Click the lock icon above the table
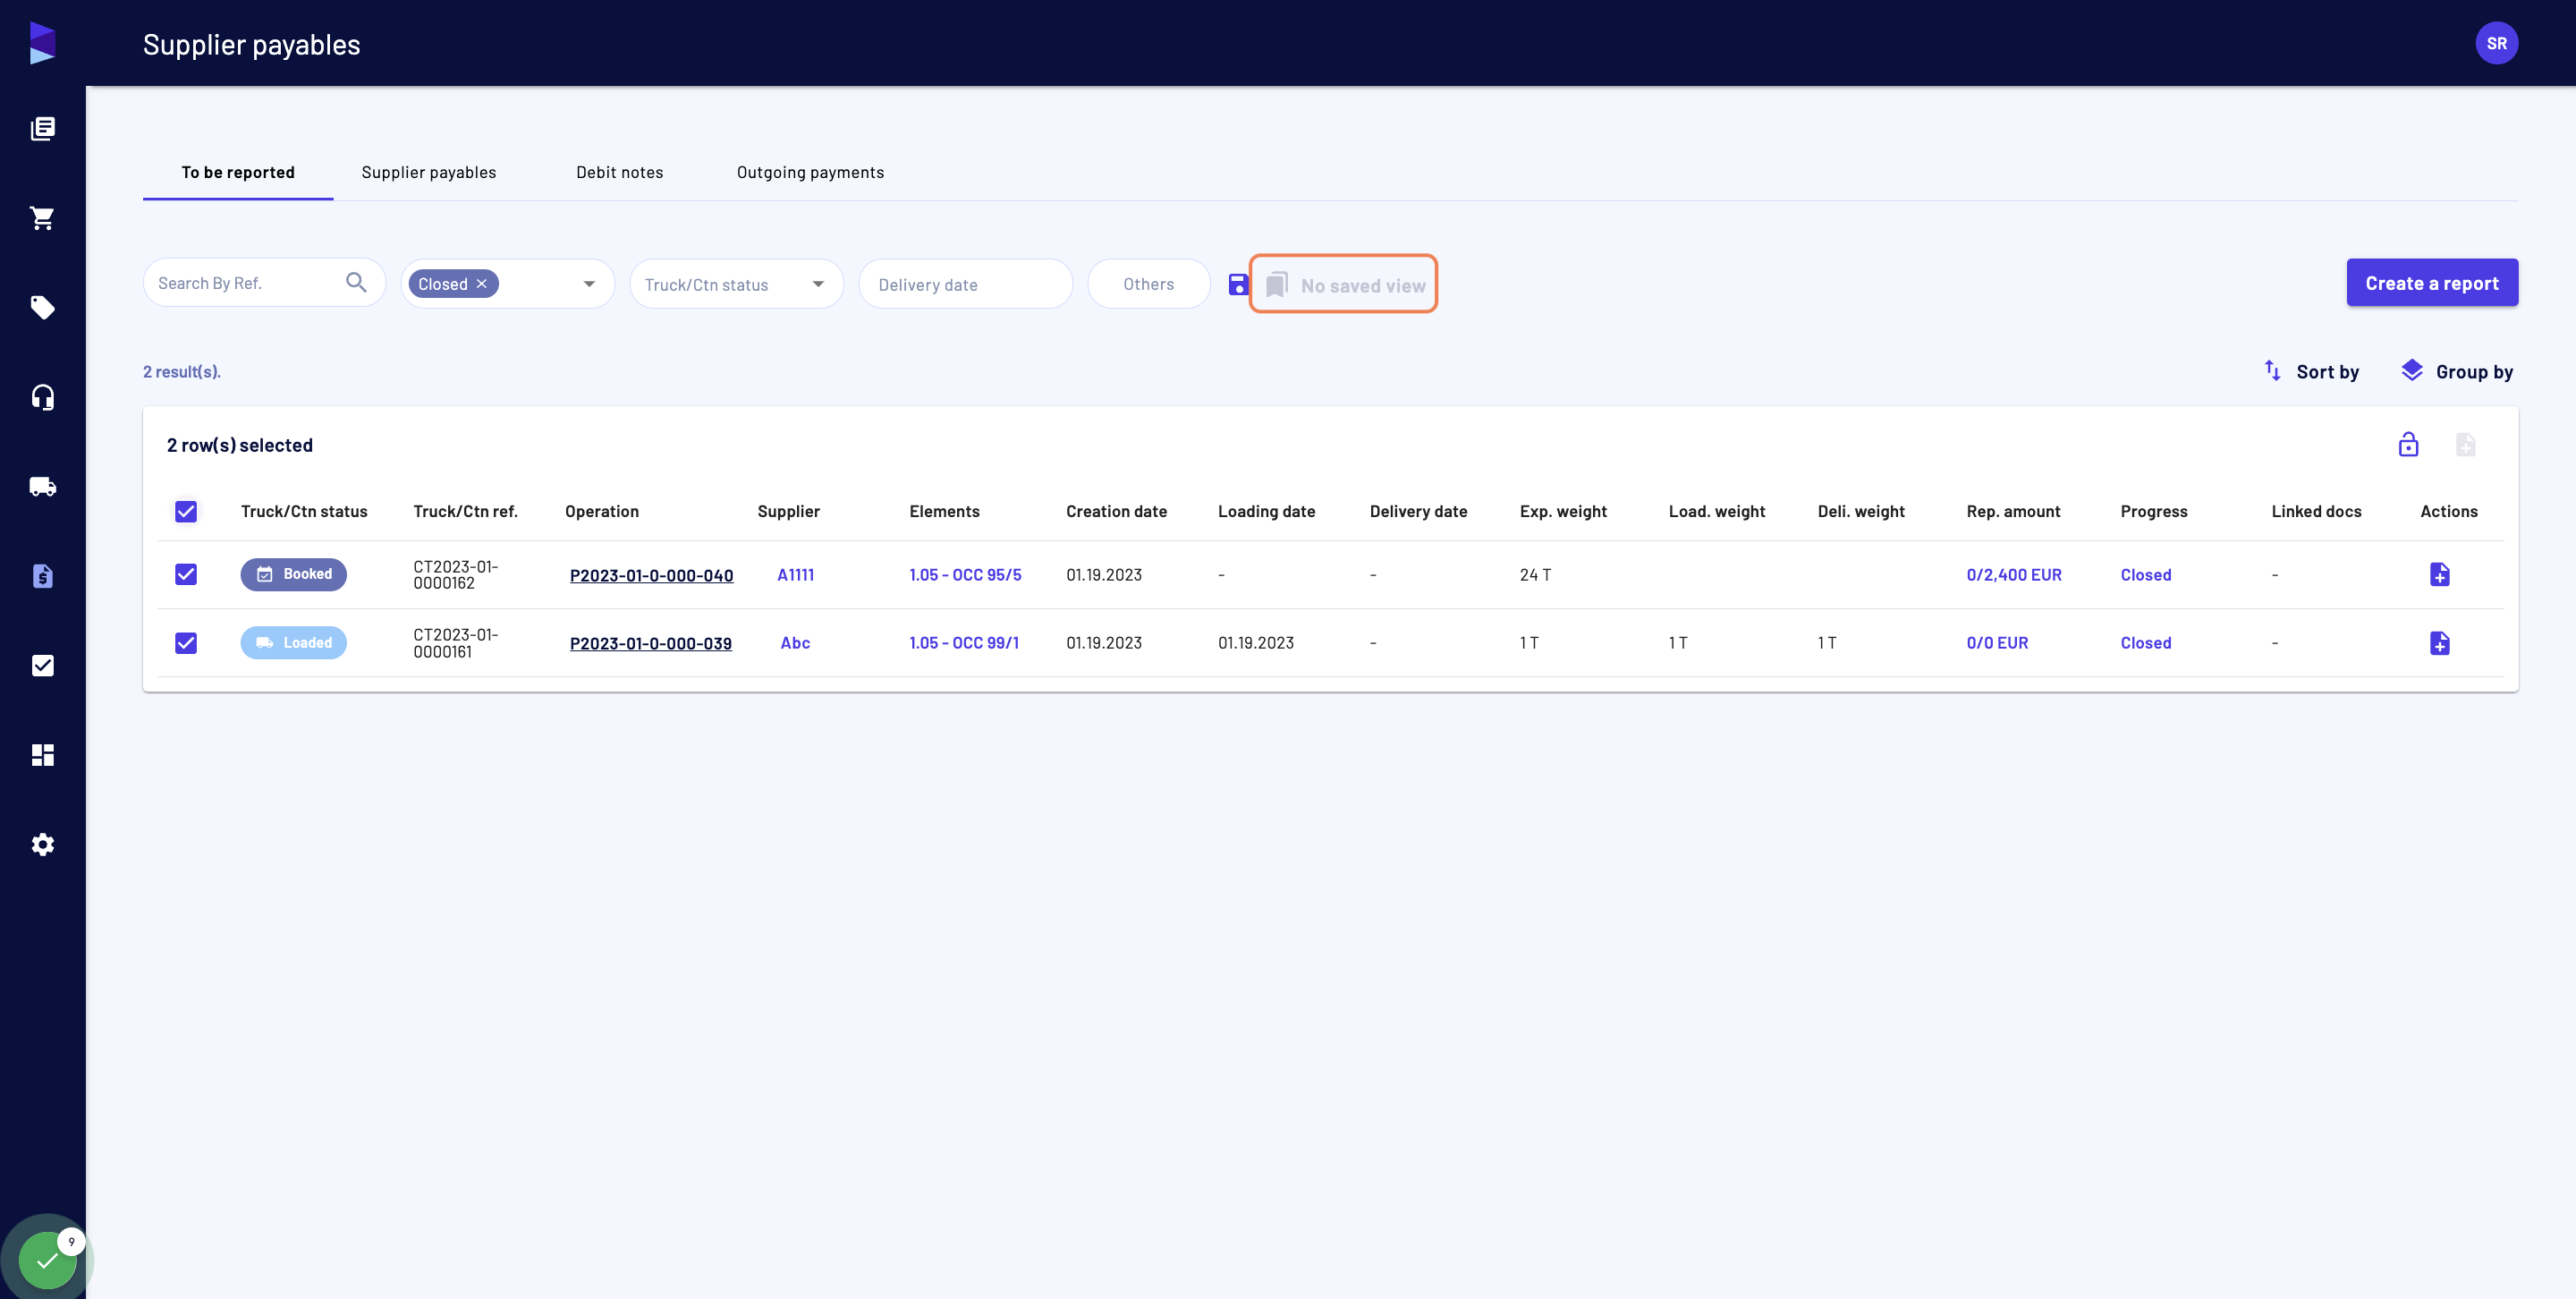The height and width of the screenshot is (1299, 2576). click(x=2408, y=444)
